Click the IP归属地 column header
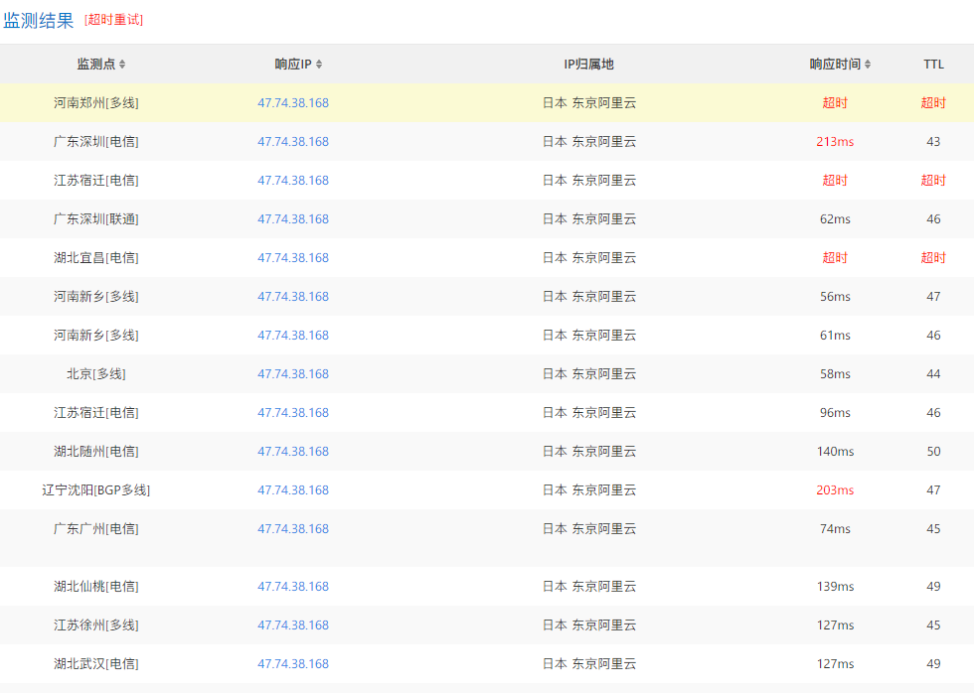 (x=588, y=65)
